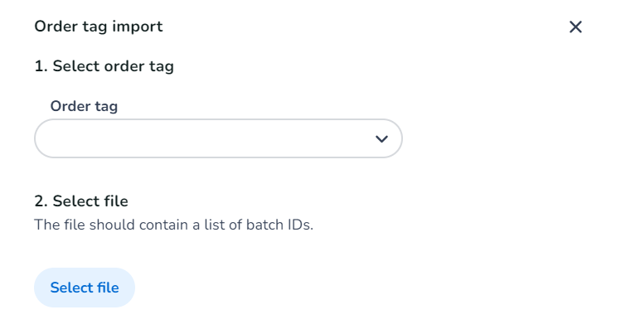Choose a file via the blue Select file button
This screenshot has height=329, width=621.
click(x=85, y=288)
